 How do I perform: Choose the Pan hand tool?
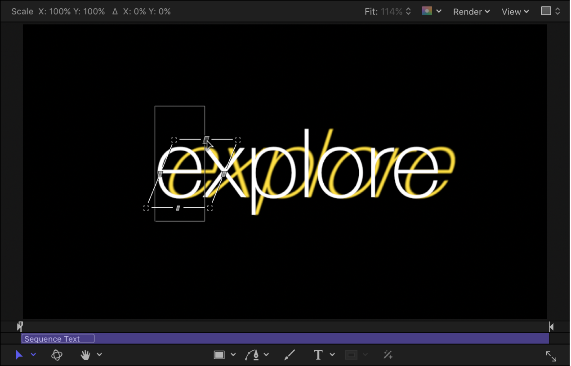coord(85,355)
